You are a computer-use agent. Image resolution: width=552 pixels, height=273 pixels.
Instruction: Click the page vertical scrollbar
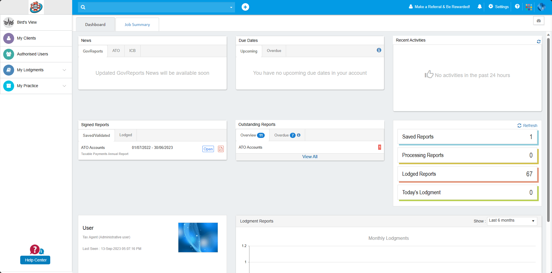coord(549,130)
